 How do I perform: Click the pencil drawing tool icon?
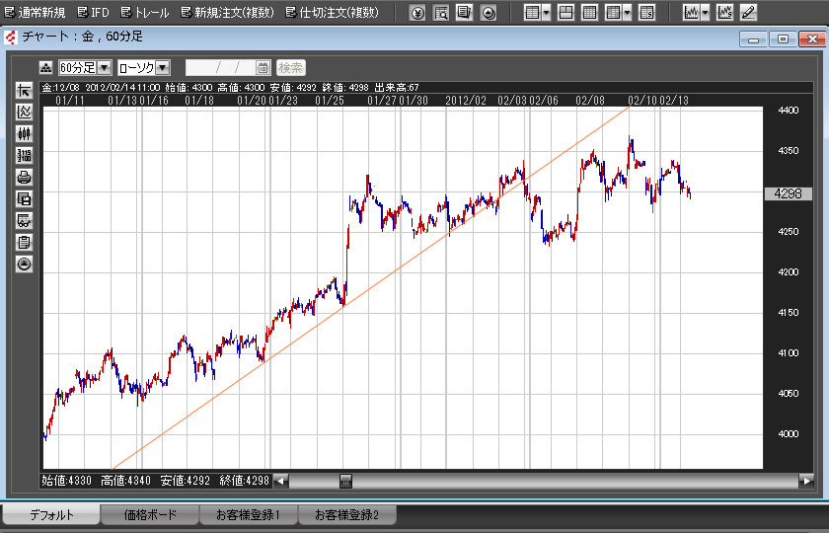749,13
